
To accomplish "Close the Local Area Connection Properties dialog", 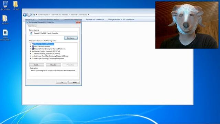I will [x=78, y=22].
